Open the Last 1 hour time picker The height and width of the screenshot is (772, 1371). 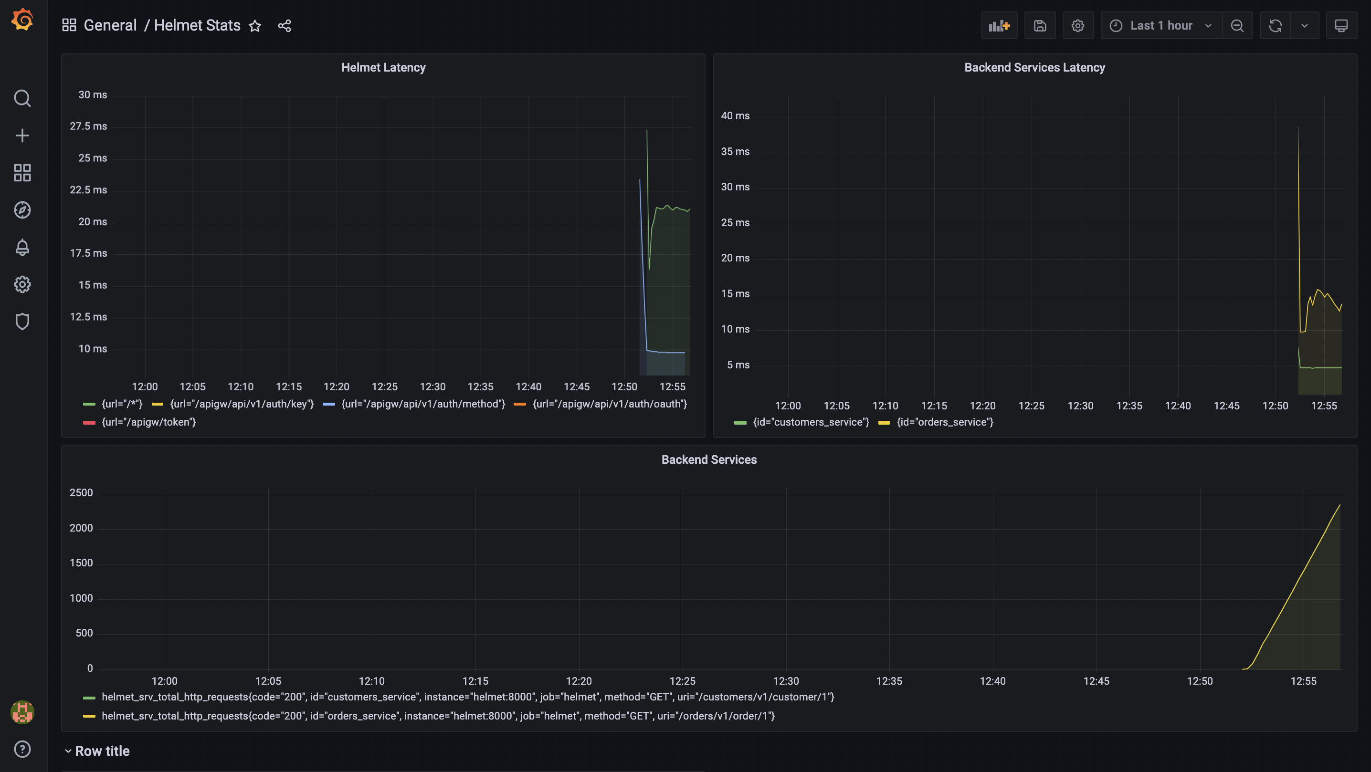(1161, 26)
